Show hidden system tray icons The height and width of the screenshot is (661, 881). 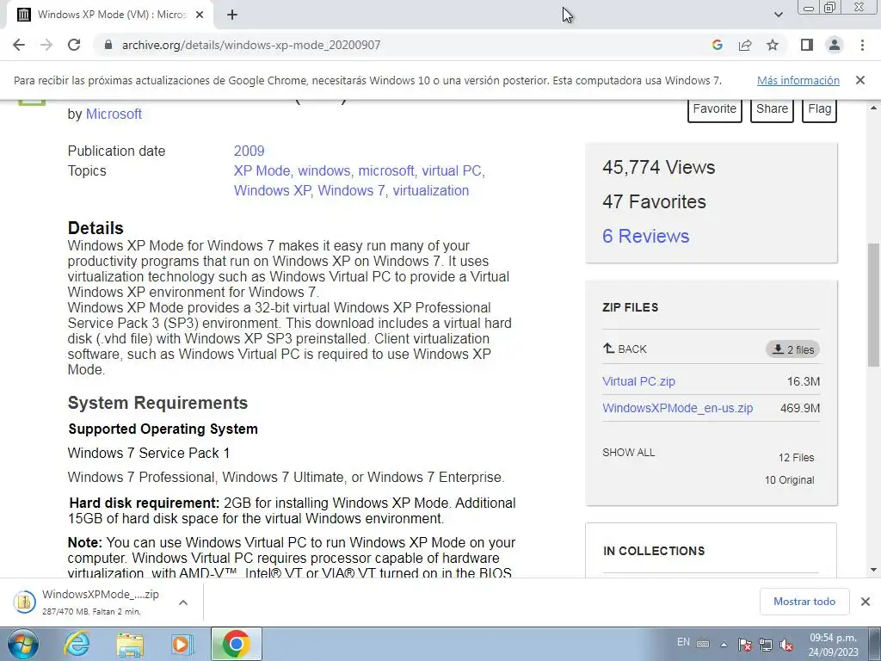pos(724,645)
